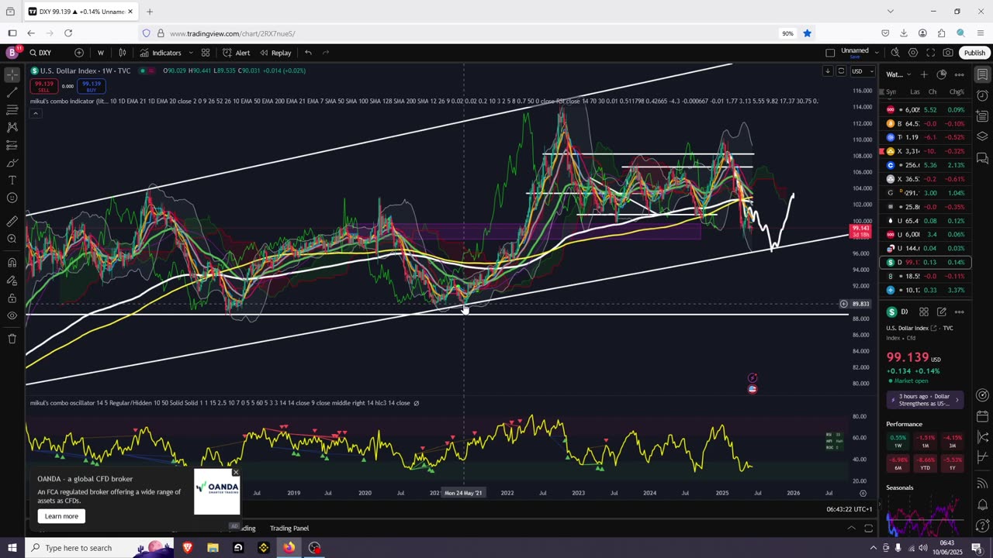Viewport: 993px width, 558px height.
Task: Remove objects with the trash icon
Action: click(x=12, y=339)
